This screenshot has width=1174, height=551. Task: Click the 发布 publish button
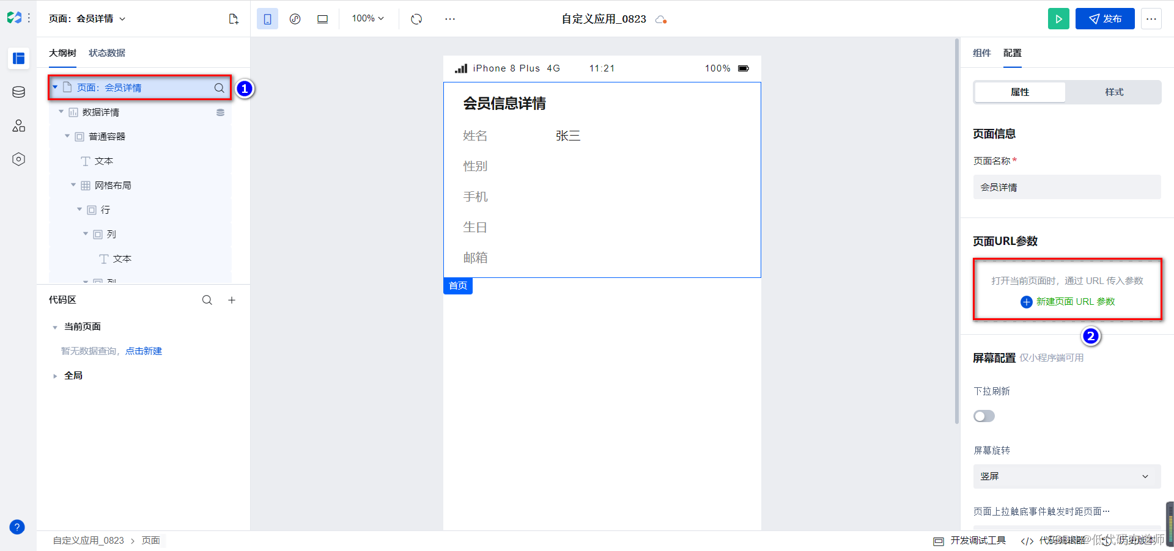(1105, 19)
